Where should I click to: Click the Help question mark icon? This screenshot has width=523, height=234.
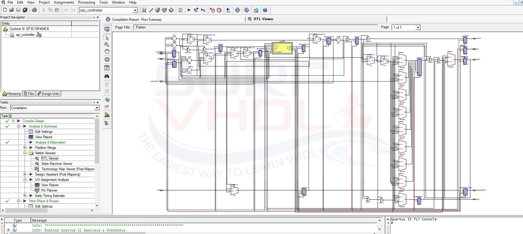(x=265, y=10)
